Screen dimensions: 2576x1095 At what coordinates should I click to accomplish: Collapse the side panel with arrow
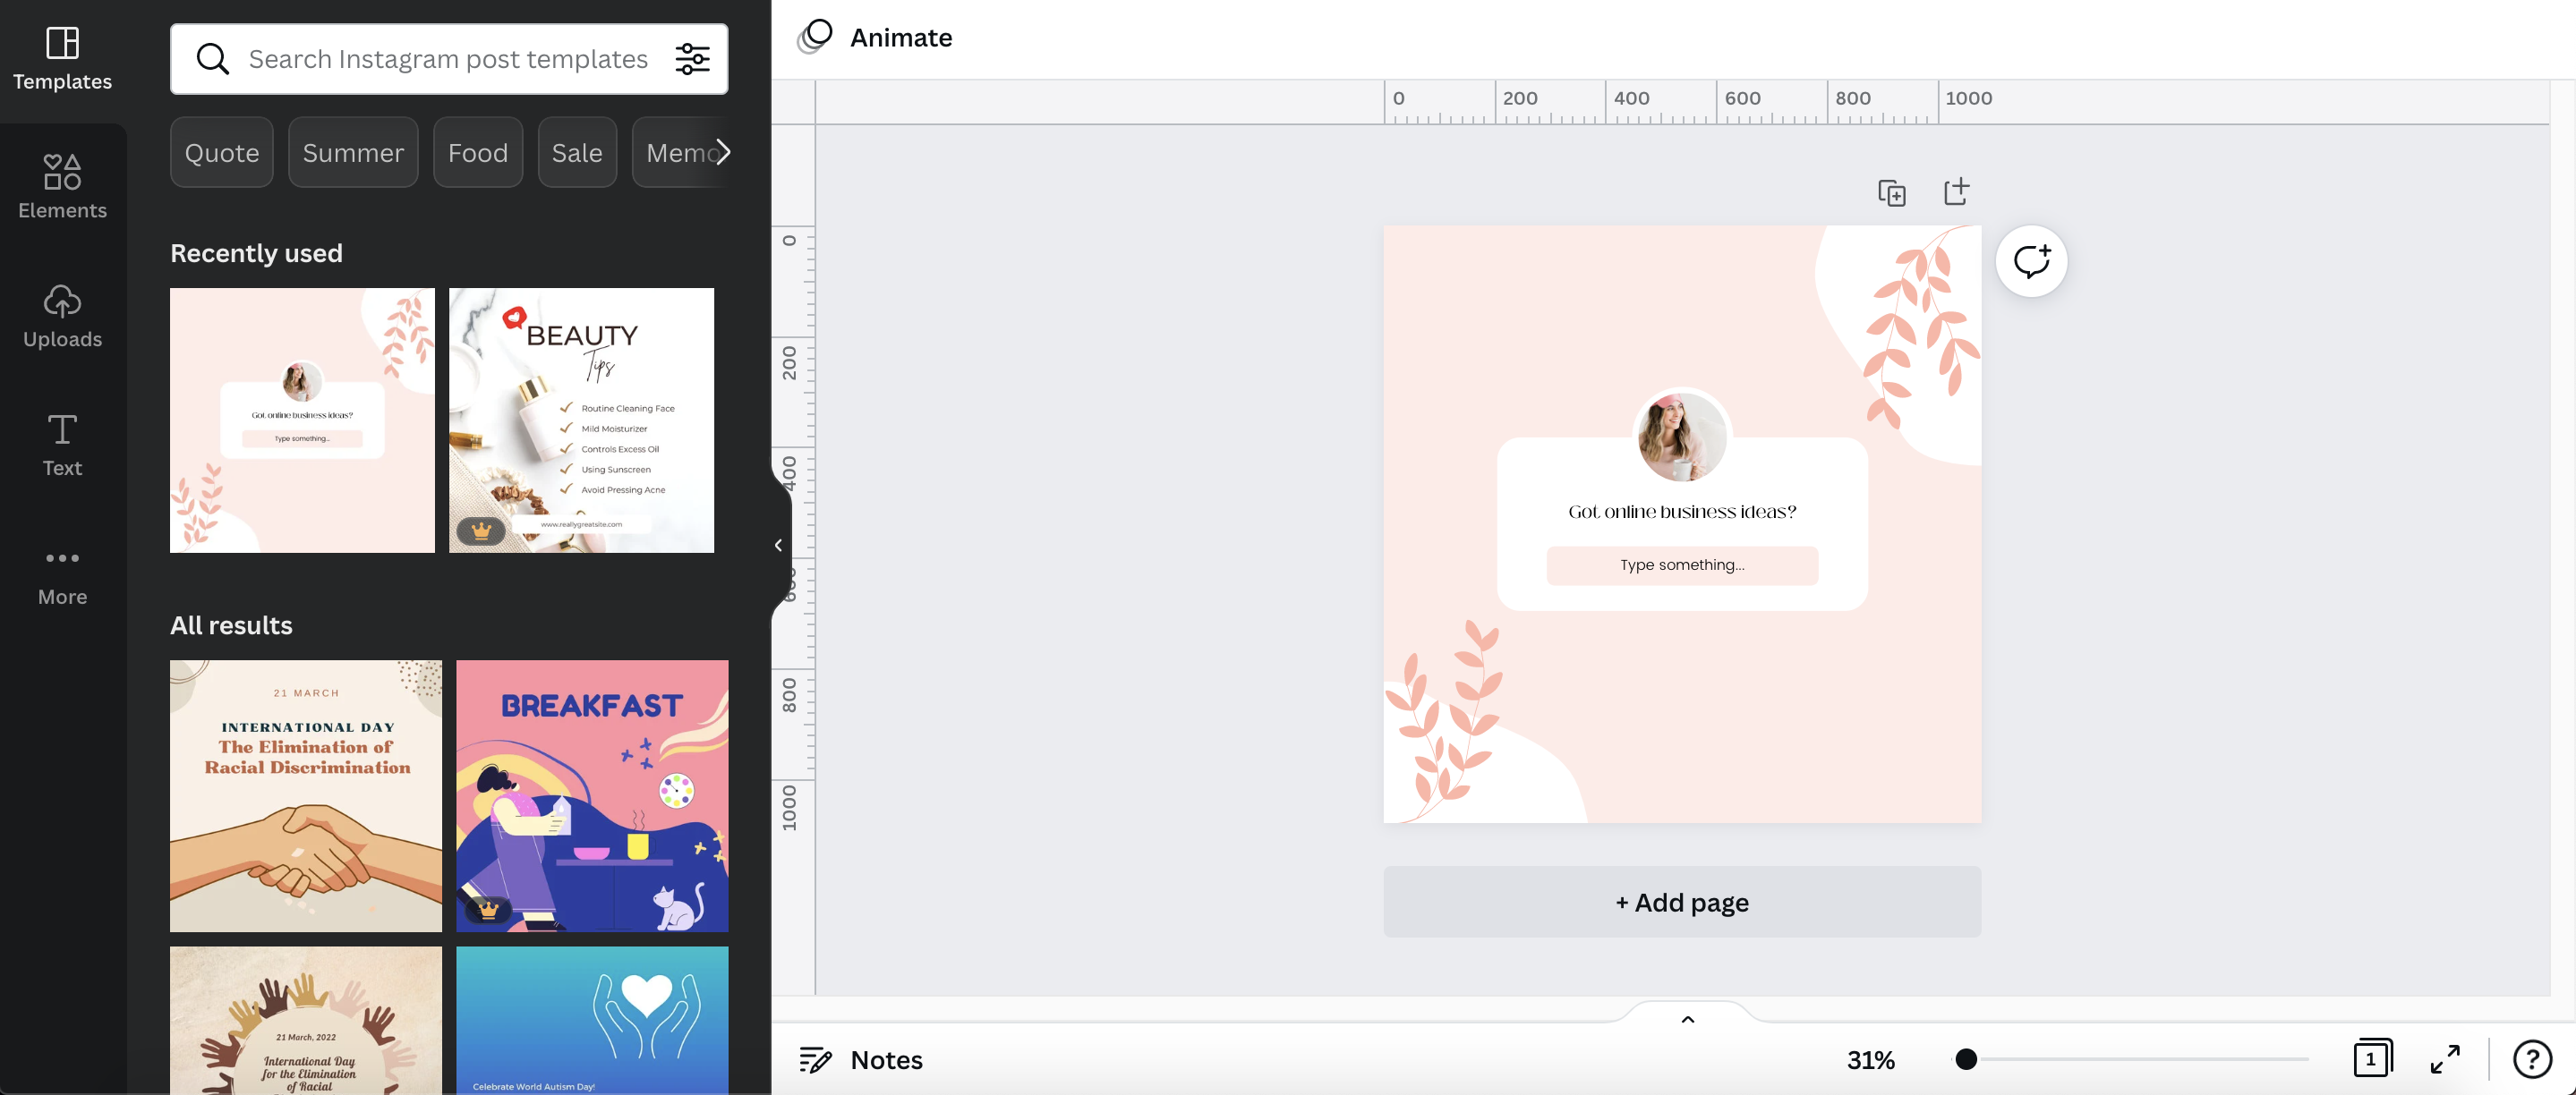click(x=778, y=546)
